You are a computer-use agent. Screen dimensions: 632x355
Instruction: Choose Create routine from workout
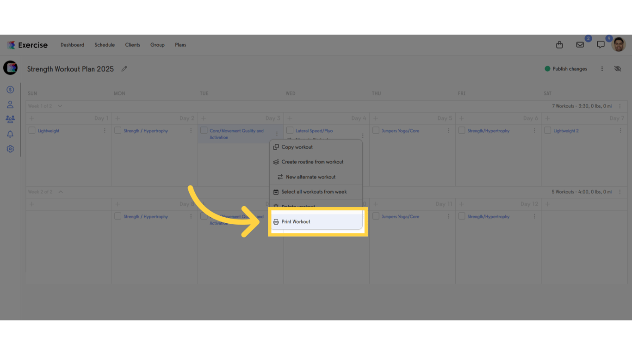tap(316, 162)
